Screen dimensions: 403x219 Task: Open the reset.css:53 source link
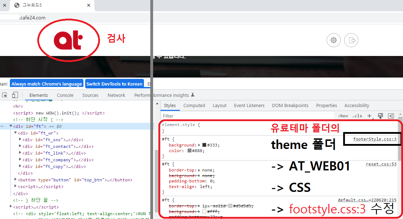coord(381,164)
